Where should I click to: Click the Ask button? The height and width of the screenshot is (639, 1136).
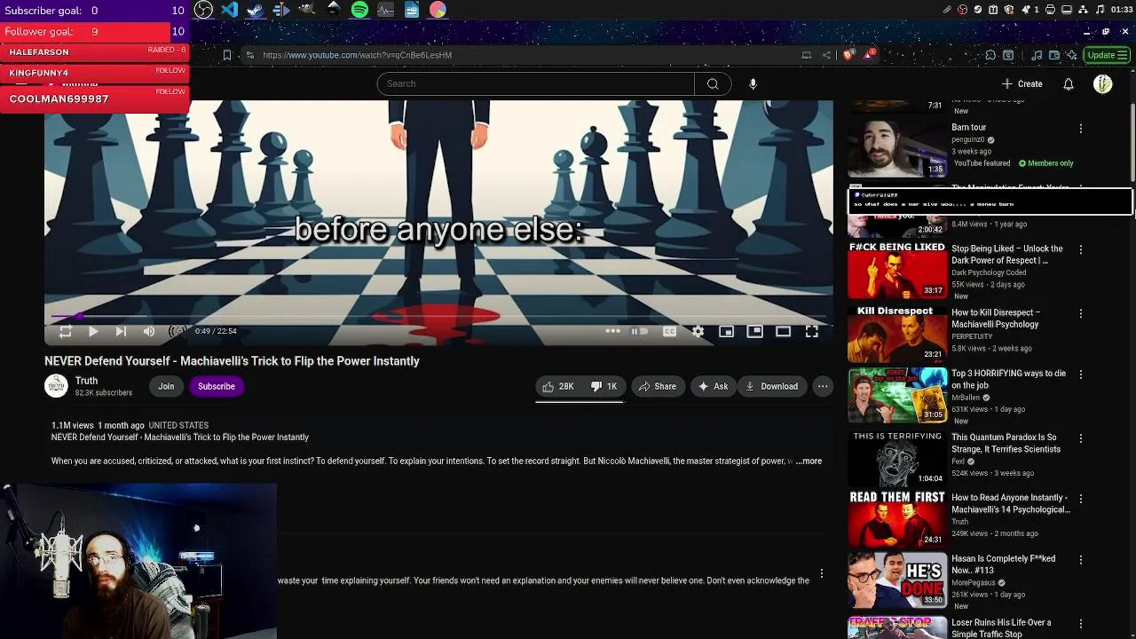tap(714, 386)
